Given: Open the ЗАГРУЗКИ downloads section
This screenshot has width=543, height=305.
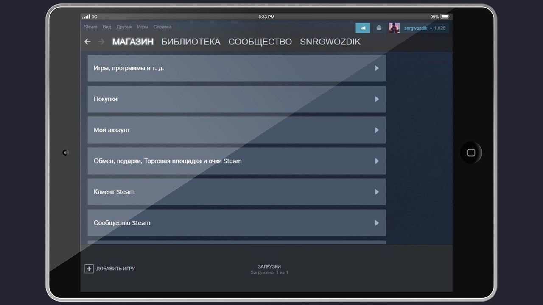Looking at the screenshot, I should [x=269, y=269].
